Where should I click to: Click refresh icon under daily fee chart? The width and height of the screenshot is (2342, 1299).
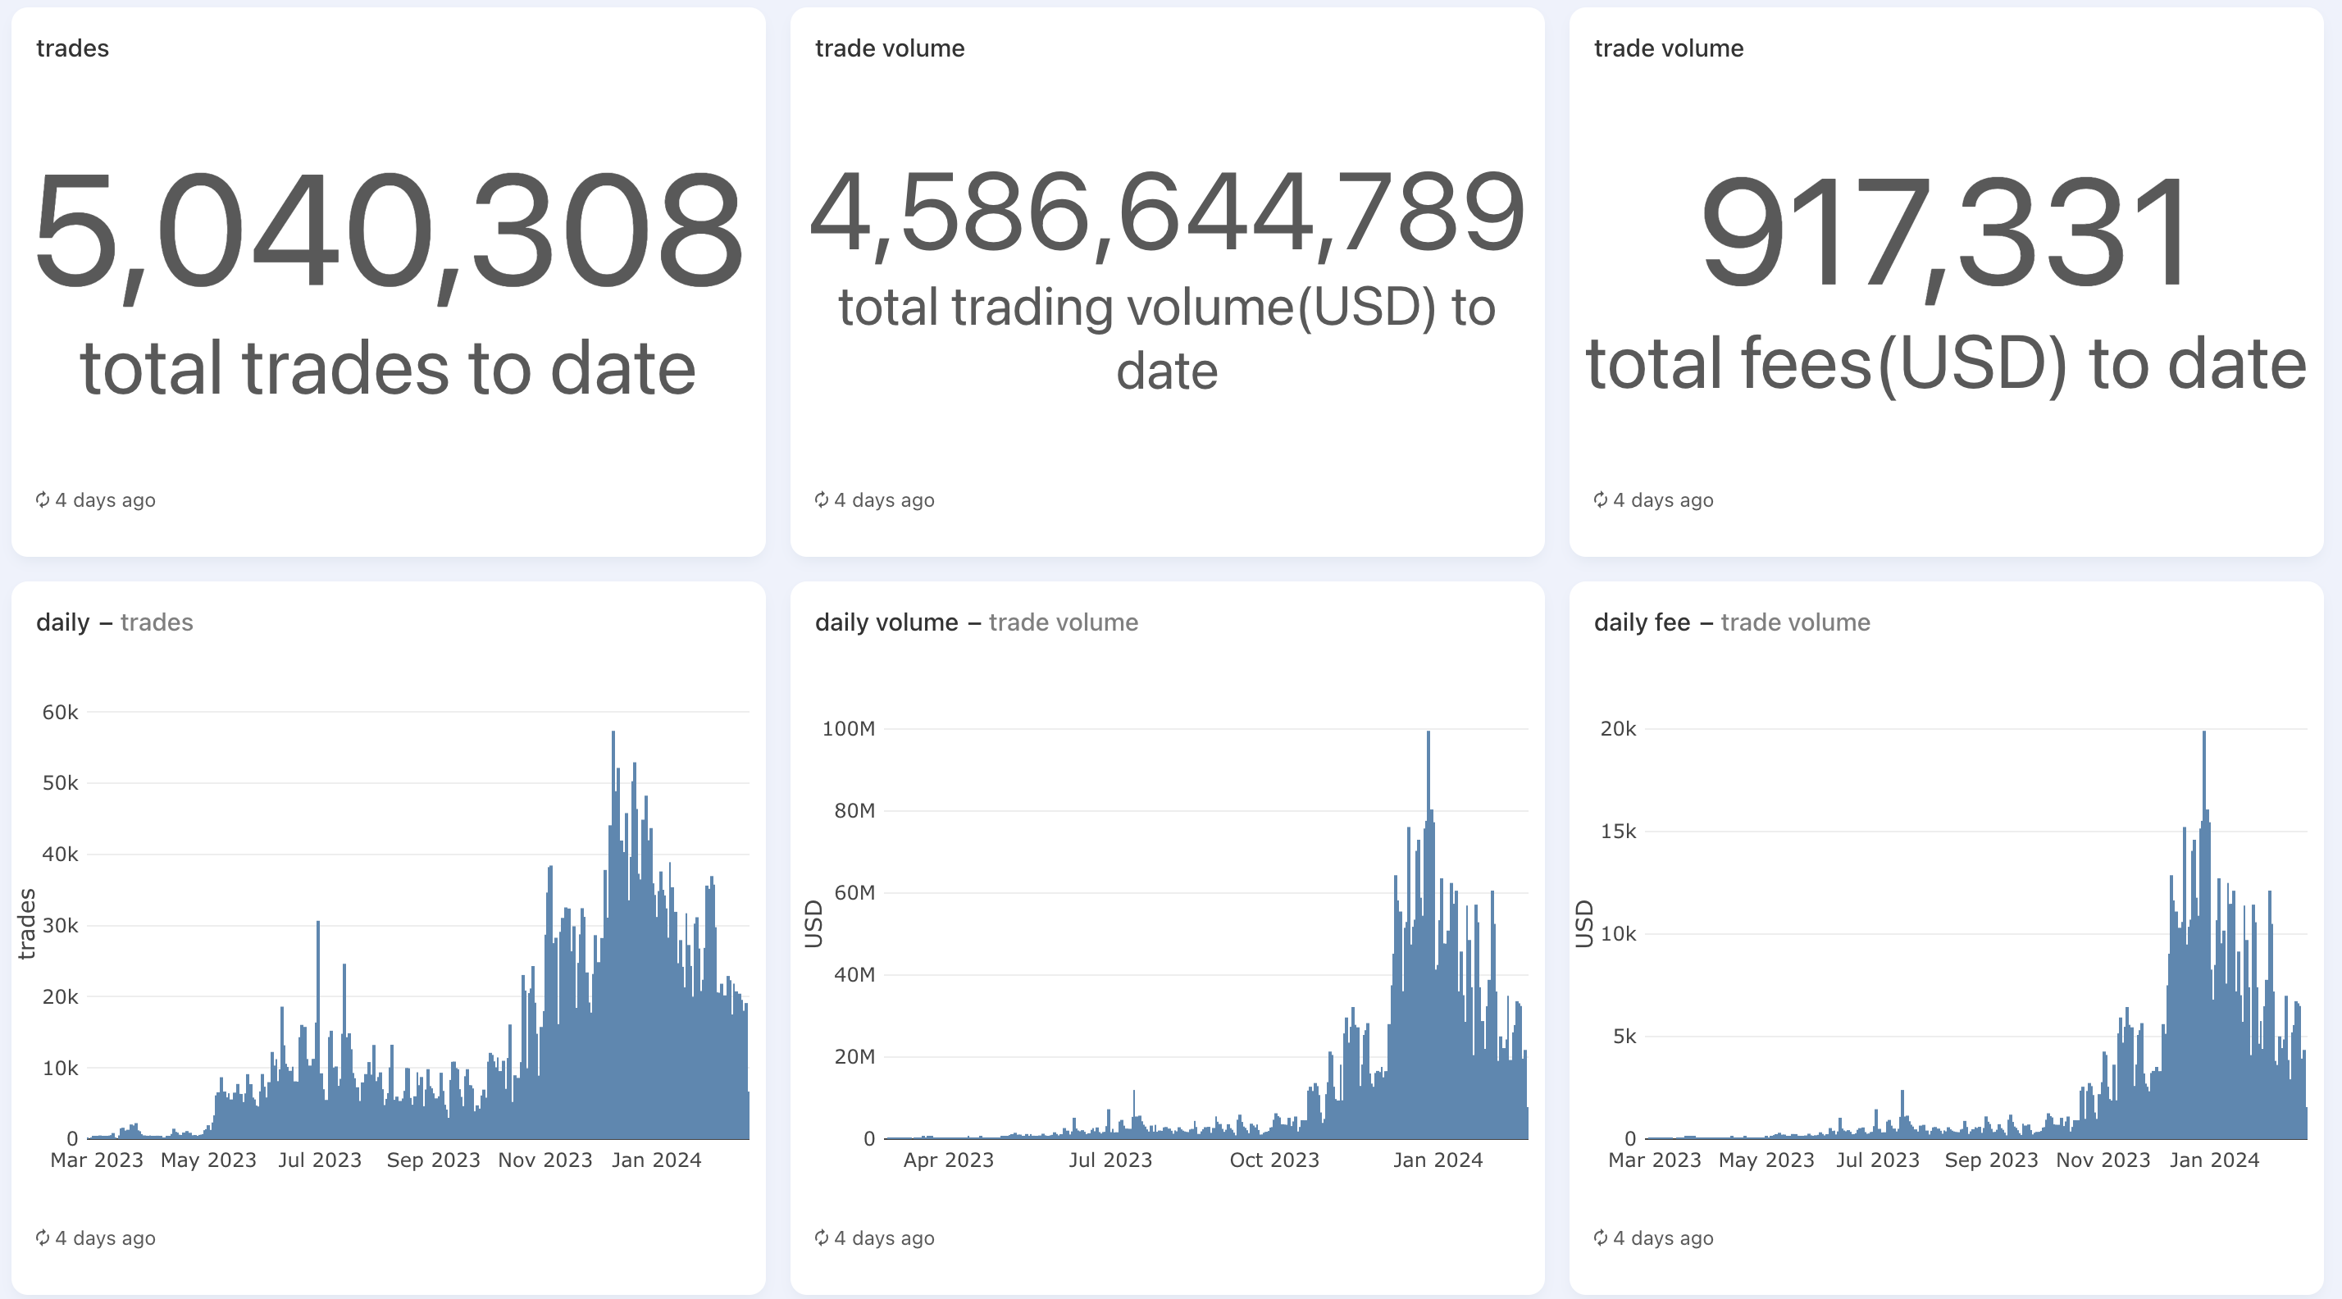(x=1600, y=1237)
